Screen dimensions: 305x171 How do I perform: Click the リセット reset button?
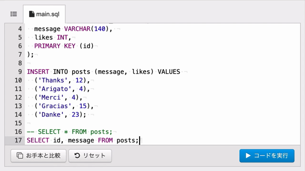(x=90, y=155)
